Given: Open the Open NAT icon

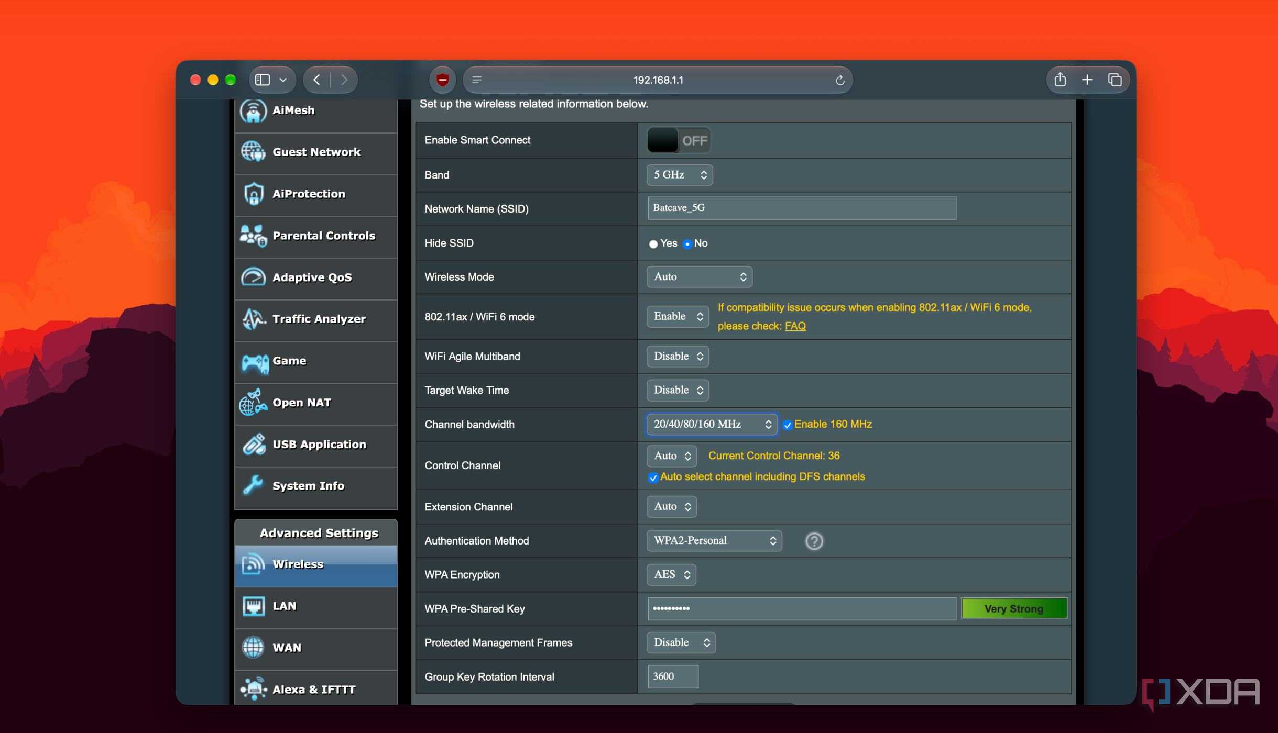Looking at the screenshot, I should (254, 403).
